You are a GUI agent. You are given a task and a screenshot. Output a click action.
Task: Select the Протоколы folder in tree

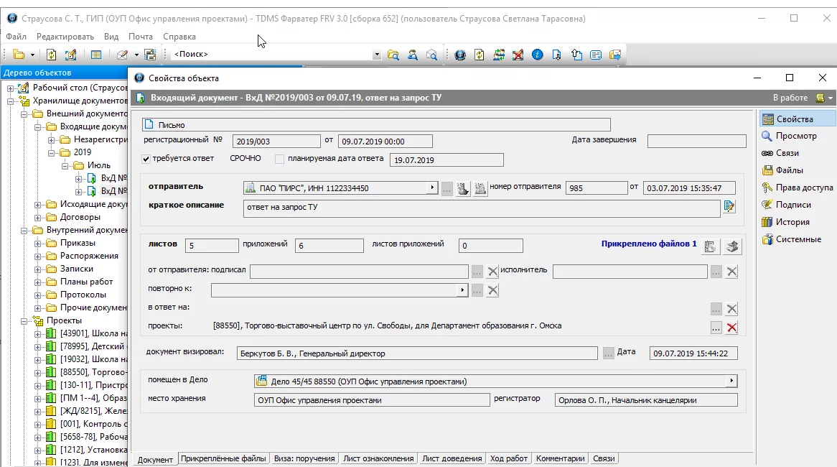click(83, 295)
